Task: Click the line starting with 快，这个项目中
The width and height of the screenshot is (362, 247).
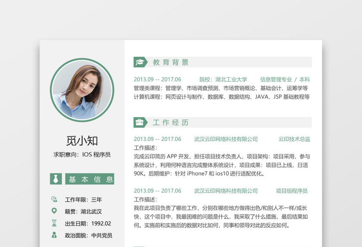Action: coord(221,217)
